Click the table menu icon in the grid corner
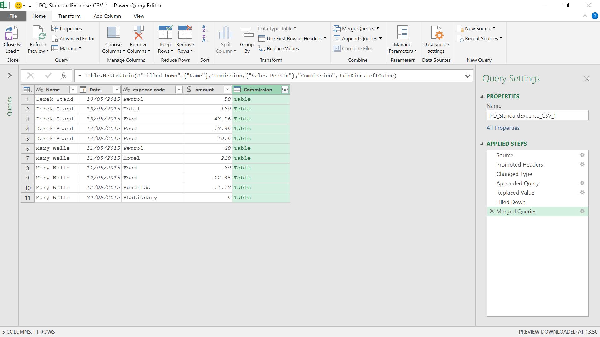The image size is (600, 337). [x=27, y=90]
